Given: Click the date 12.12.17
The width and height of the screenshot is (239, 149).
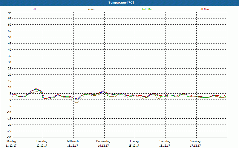Looking at the screenshot, I should pos(42,146).
